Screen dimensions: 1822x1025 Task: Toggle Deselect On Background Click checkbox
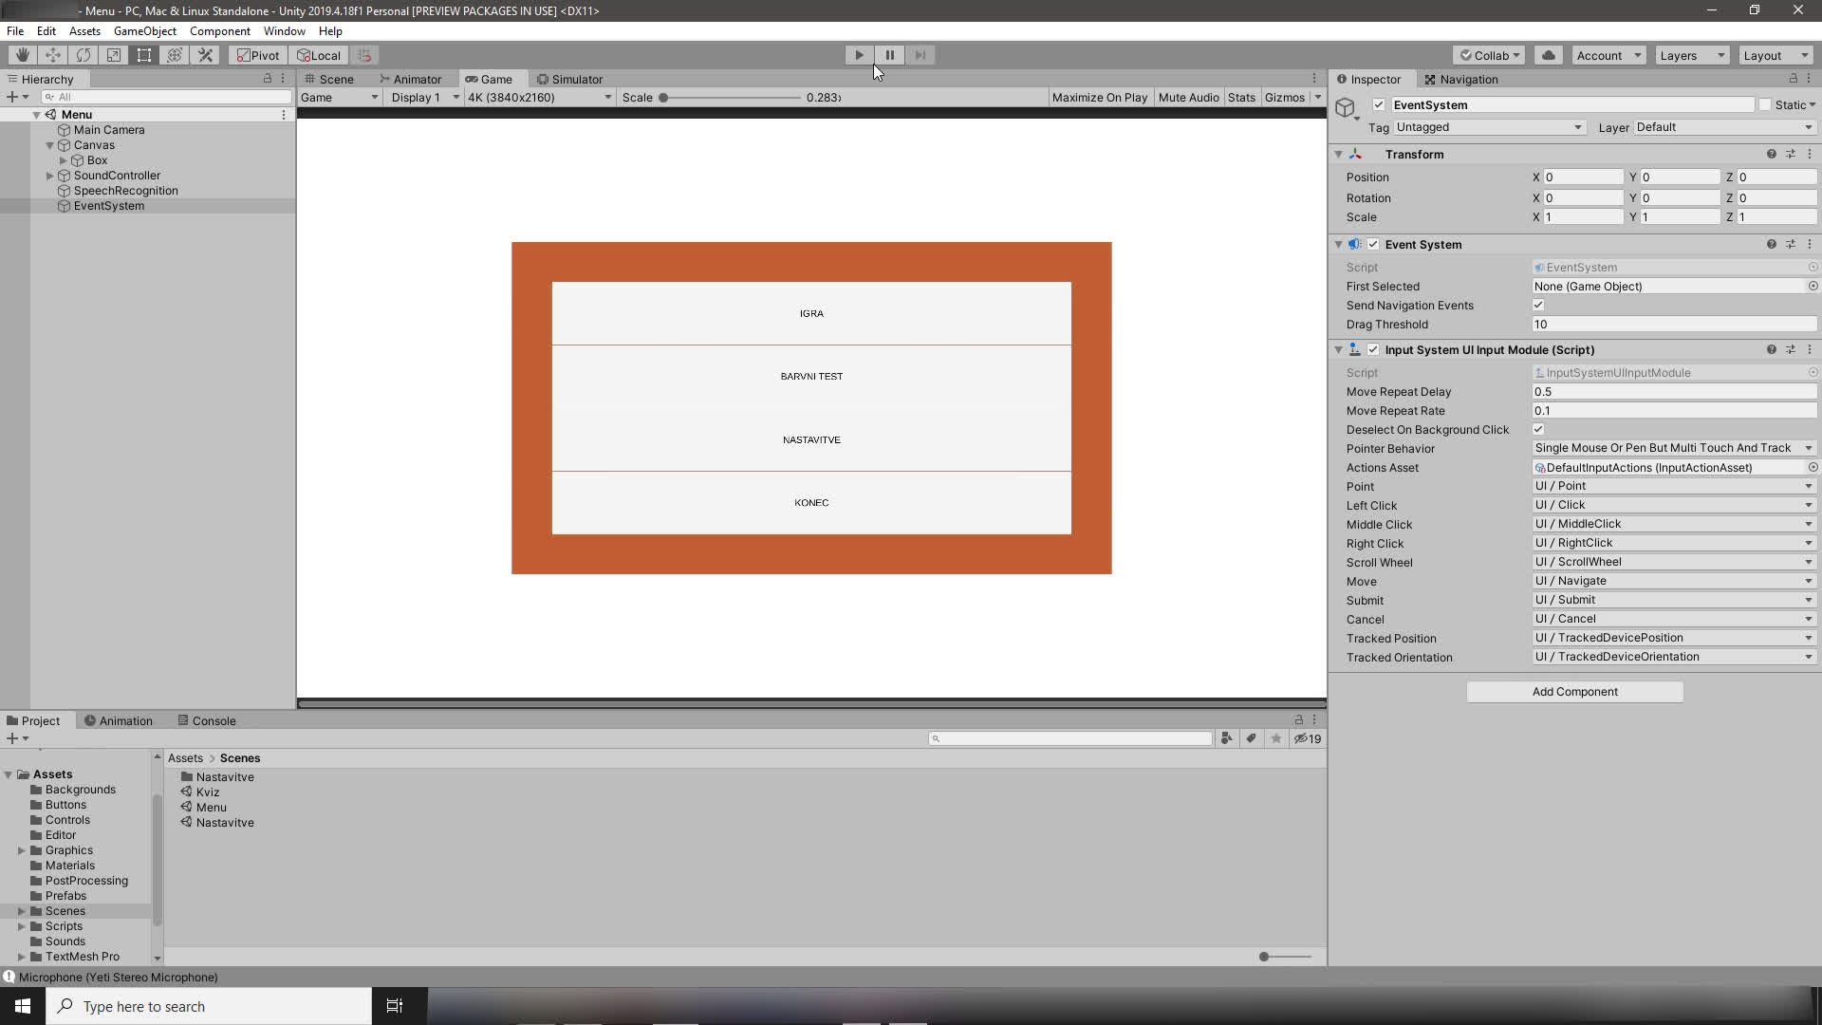(1538, 430)
